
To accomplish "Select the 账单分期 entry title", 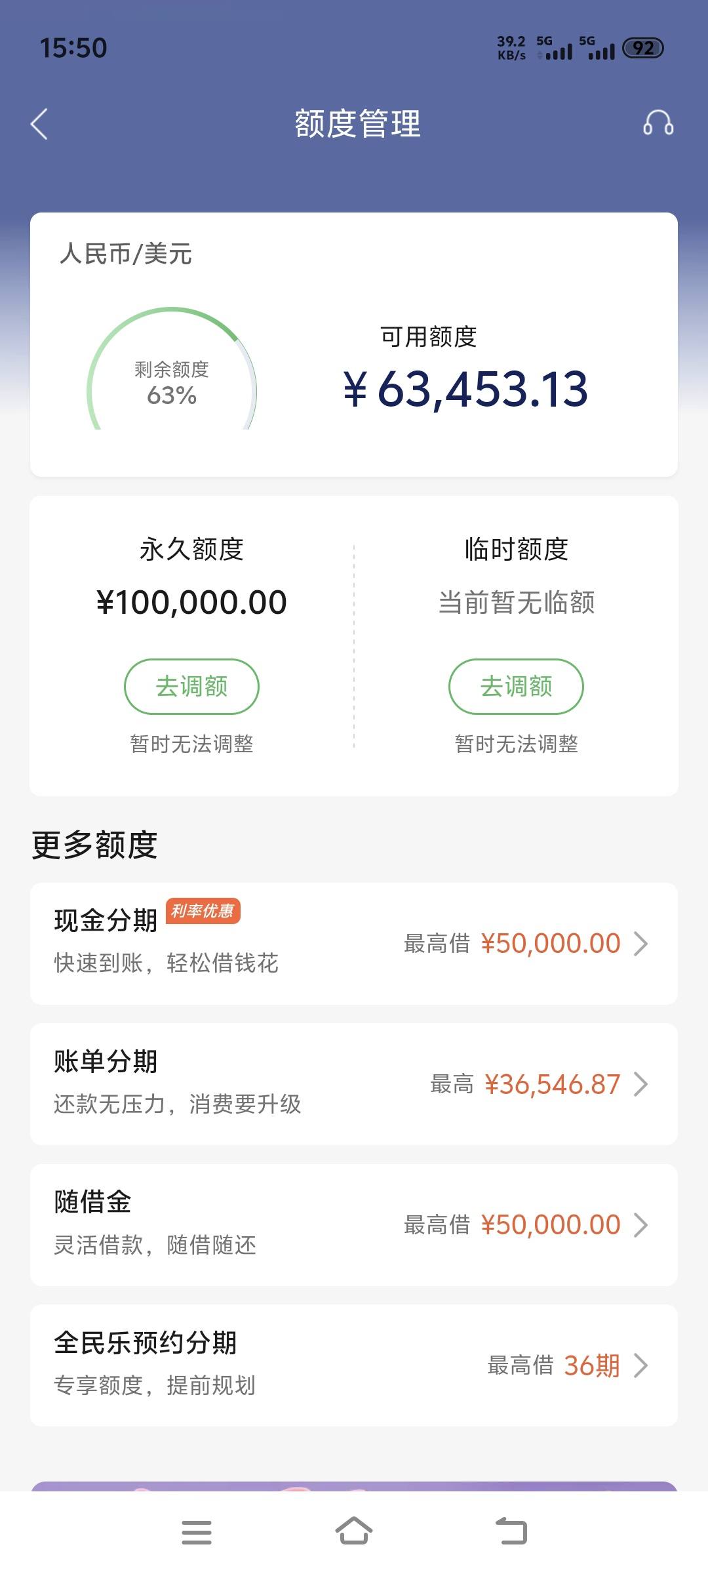I will 106,1060.
